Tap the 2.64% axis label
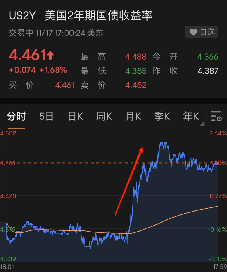Screen dimensions: 227x272 218,133
